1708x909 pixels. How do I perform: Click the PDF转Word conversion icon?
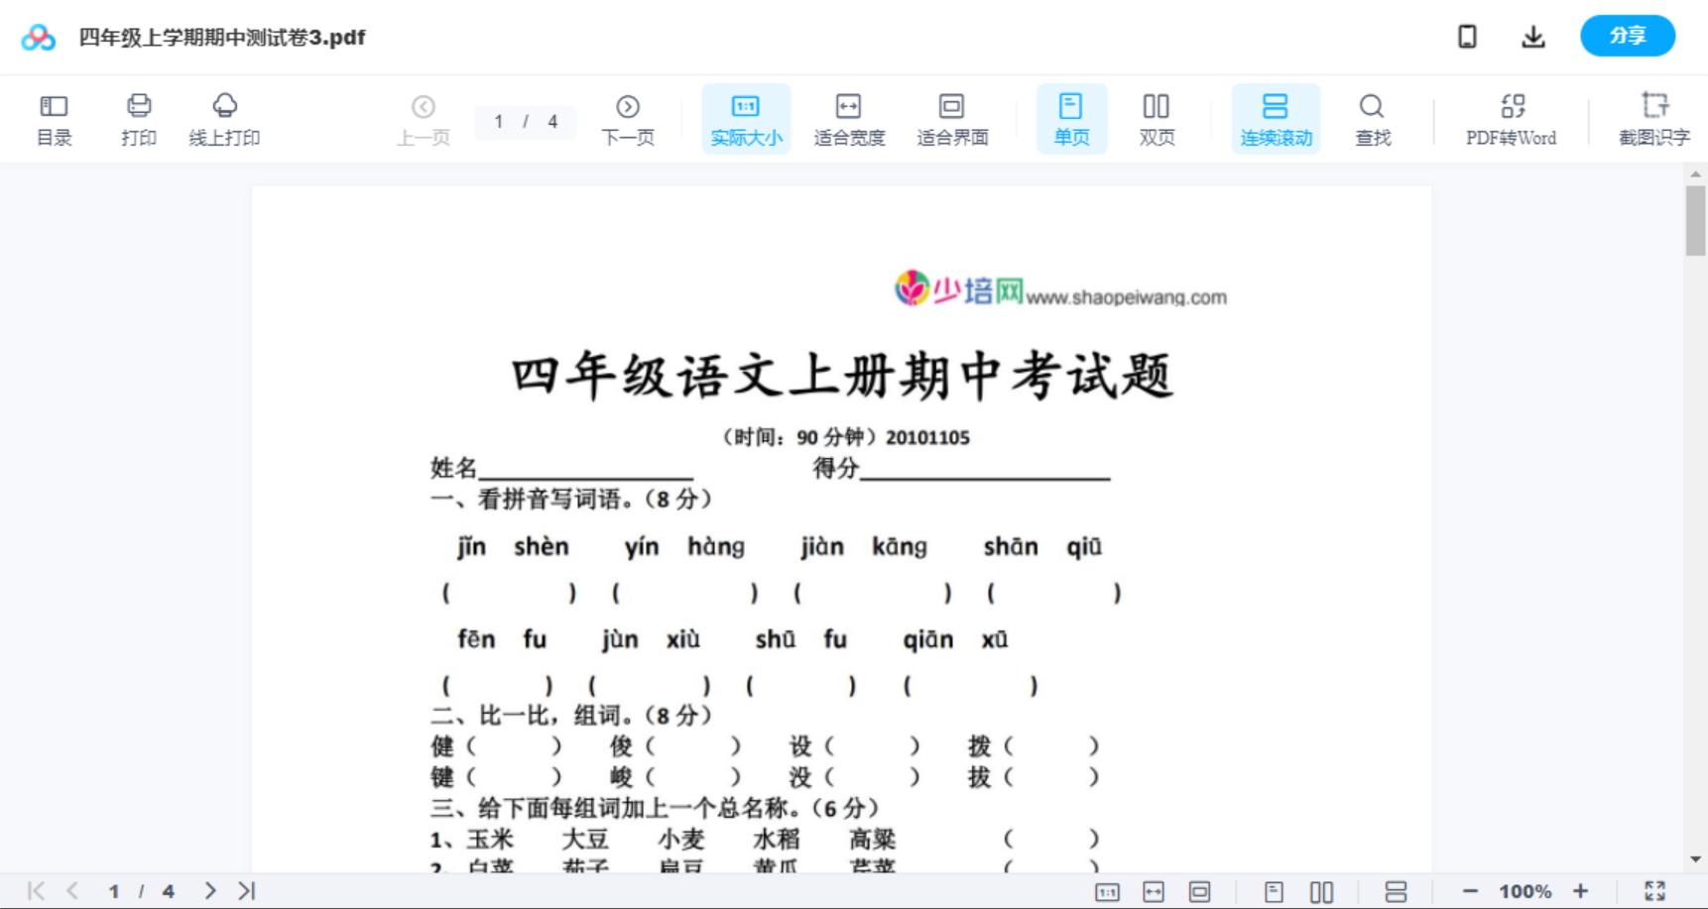pos(1511,118)
